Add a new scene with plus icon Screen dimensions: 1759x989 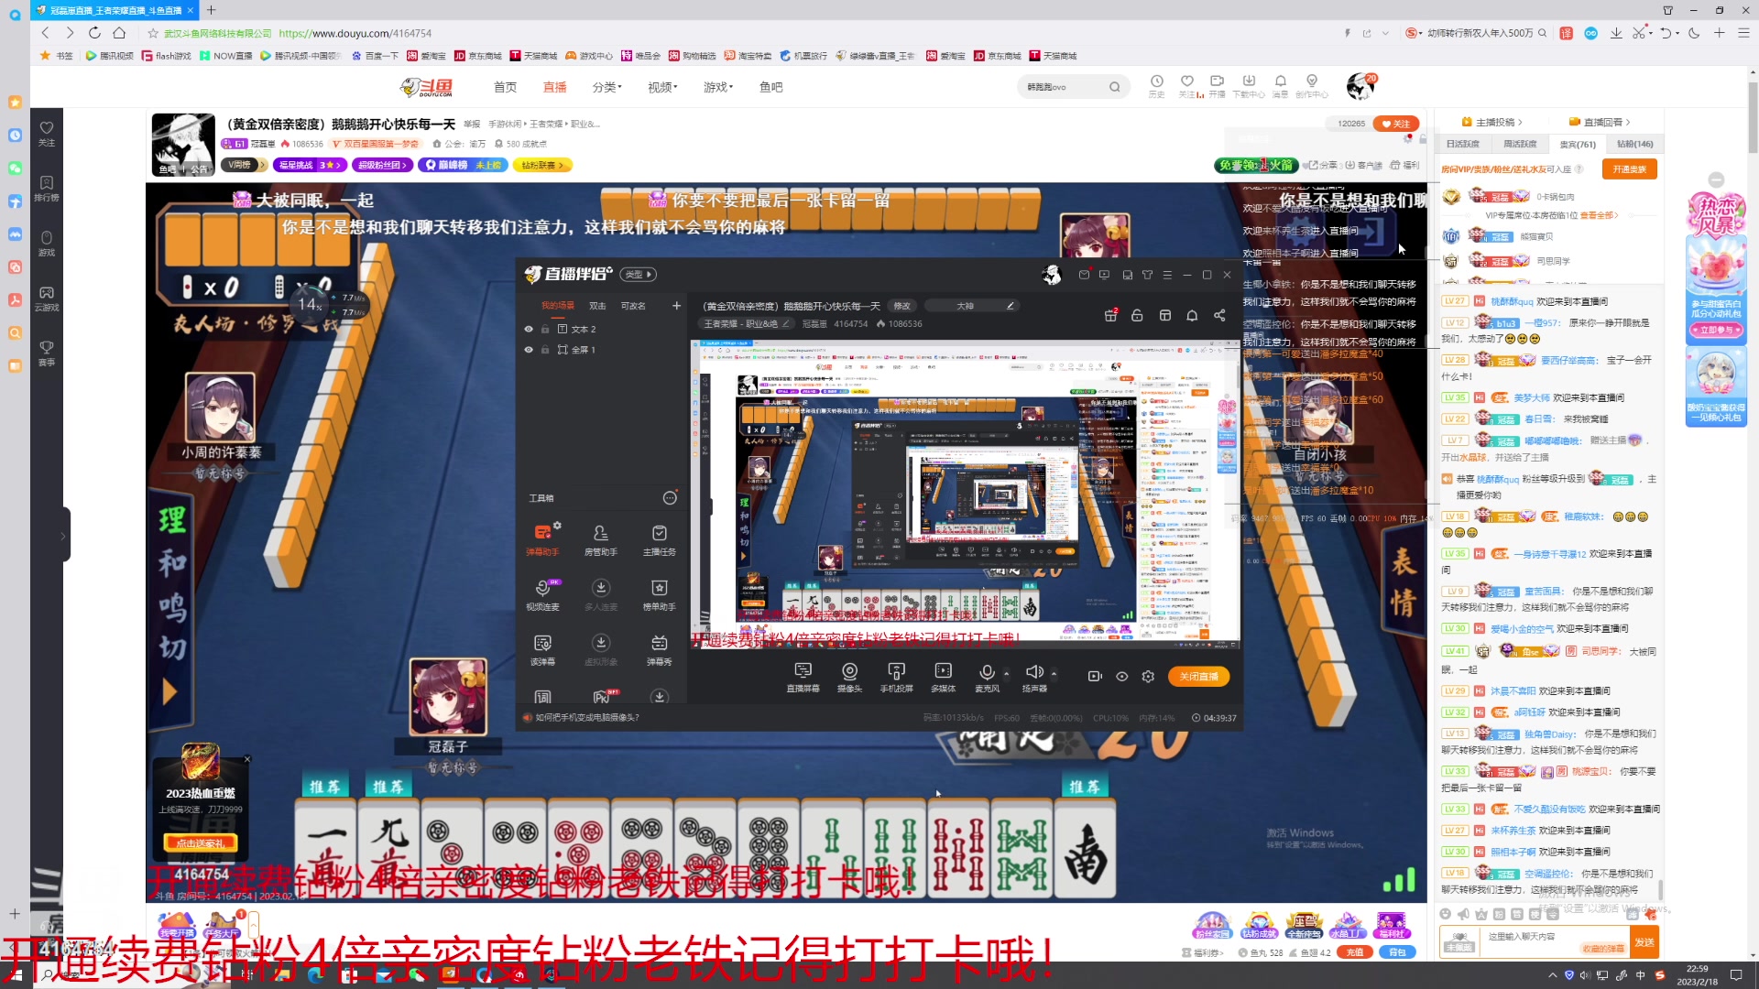tap(676, 306)
